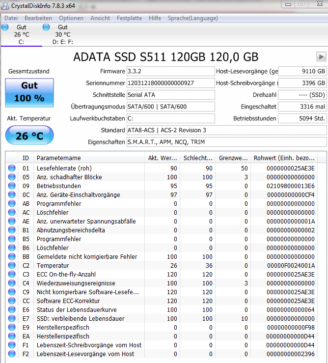The image size is (328, 363).
Task: Open the Festplatte menu
Action: click(129, 18)
